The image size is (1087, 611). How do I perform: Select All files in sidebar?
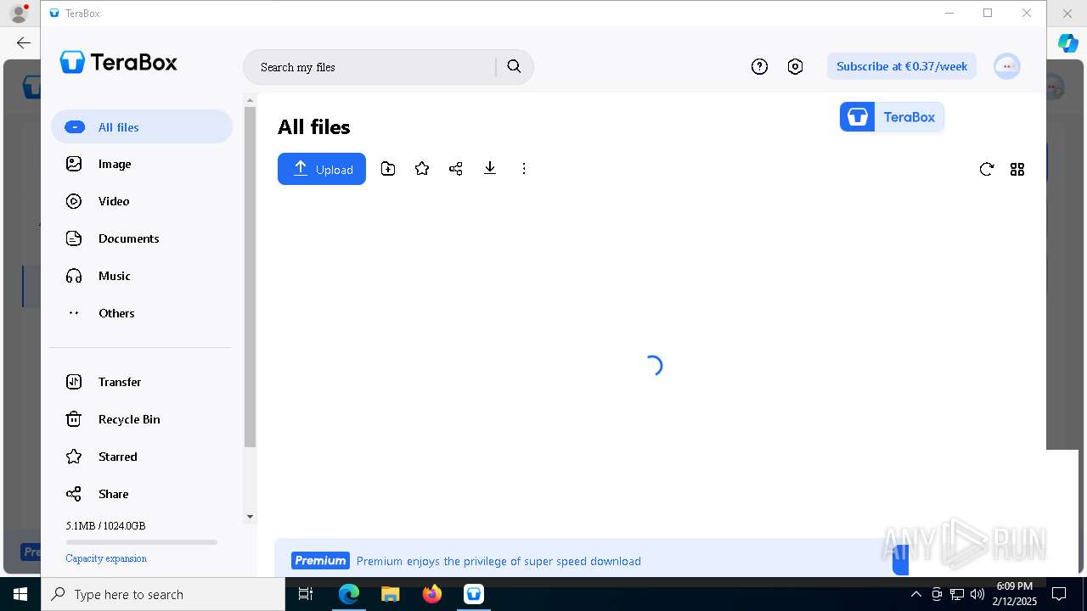[142, 126]
